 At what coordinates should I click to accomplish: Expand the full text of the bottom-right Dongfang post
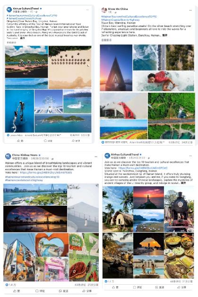(x=183, y=183)
